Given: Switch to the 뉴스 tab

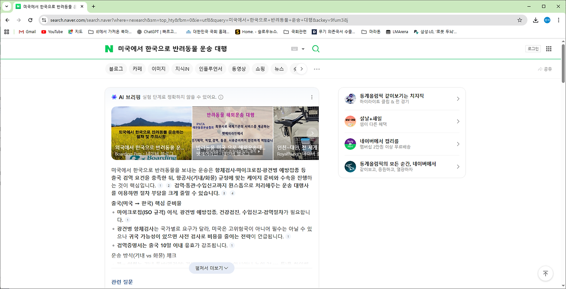Looking at the screenshot, I should pyautogui.click(x=279, y=69).
